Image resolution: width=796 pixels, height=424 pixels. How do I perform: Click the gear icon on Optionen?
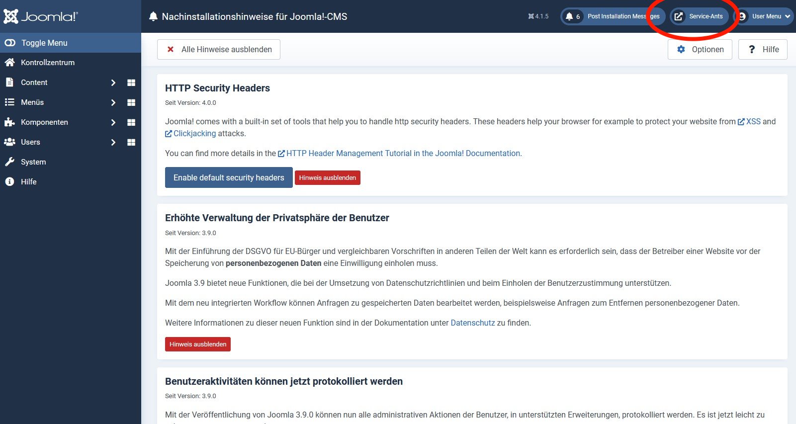coord(681,50)
